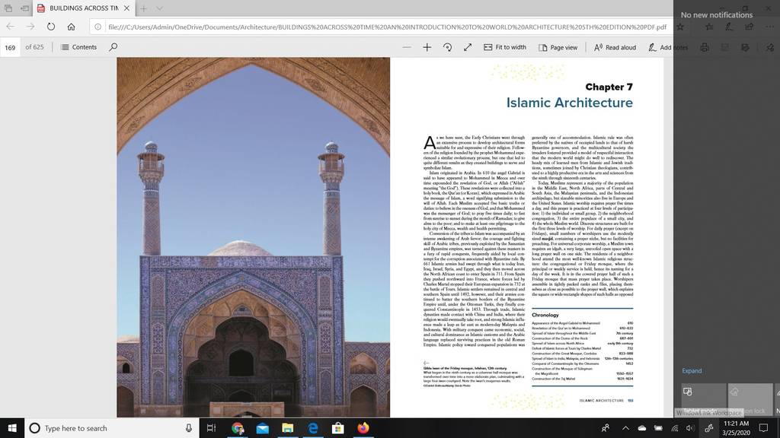Toggle the Action Center notification icon
The width and height of the screenshot is (780, 438).
(x=763, y=428)
